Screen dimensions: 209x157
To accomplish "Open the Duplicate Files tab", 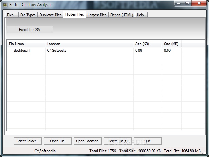I will click(x=50, y=15).
